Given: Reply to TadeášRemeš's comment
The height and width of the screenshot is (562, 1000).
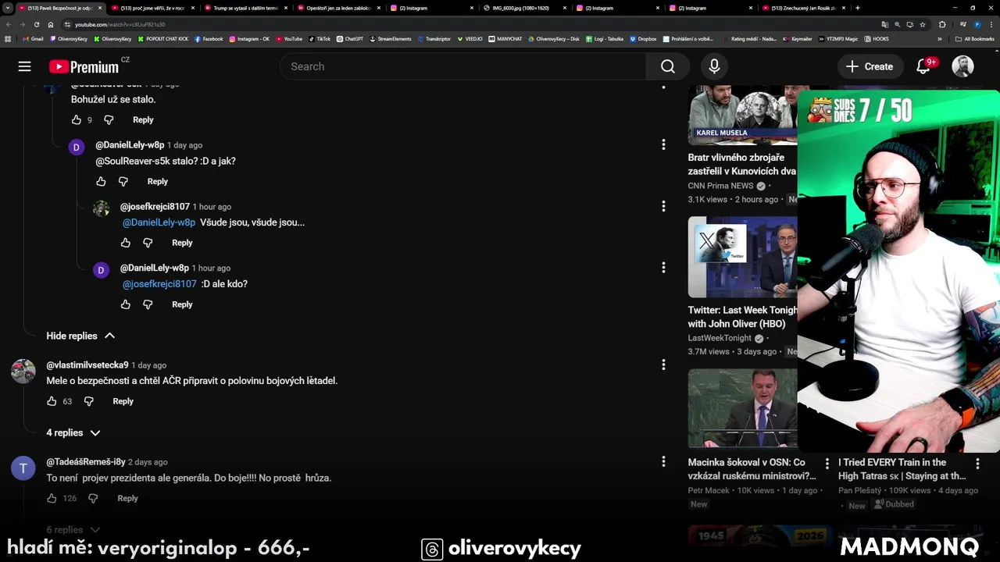Looking at the screenshot, I should [x=127, y=498].
